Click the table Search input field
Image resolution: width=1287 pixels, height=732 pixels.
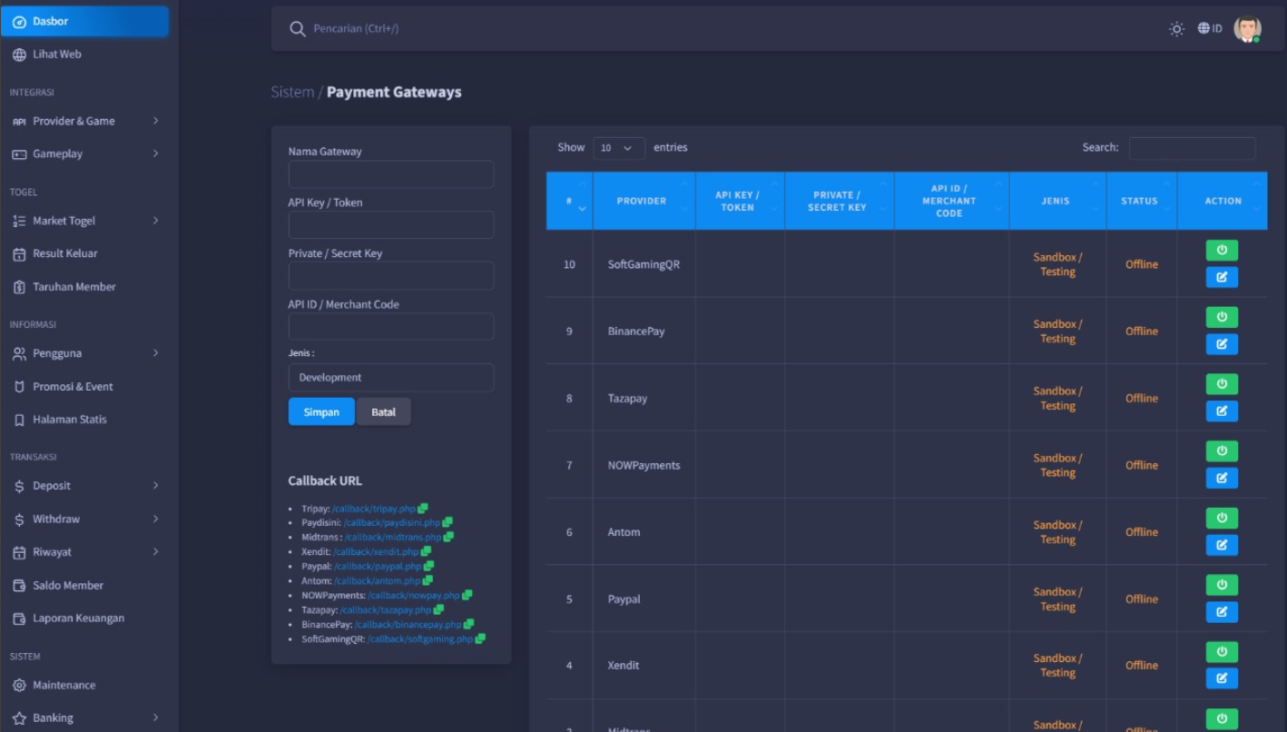[x=1192, y=148]
